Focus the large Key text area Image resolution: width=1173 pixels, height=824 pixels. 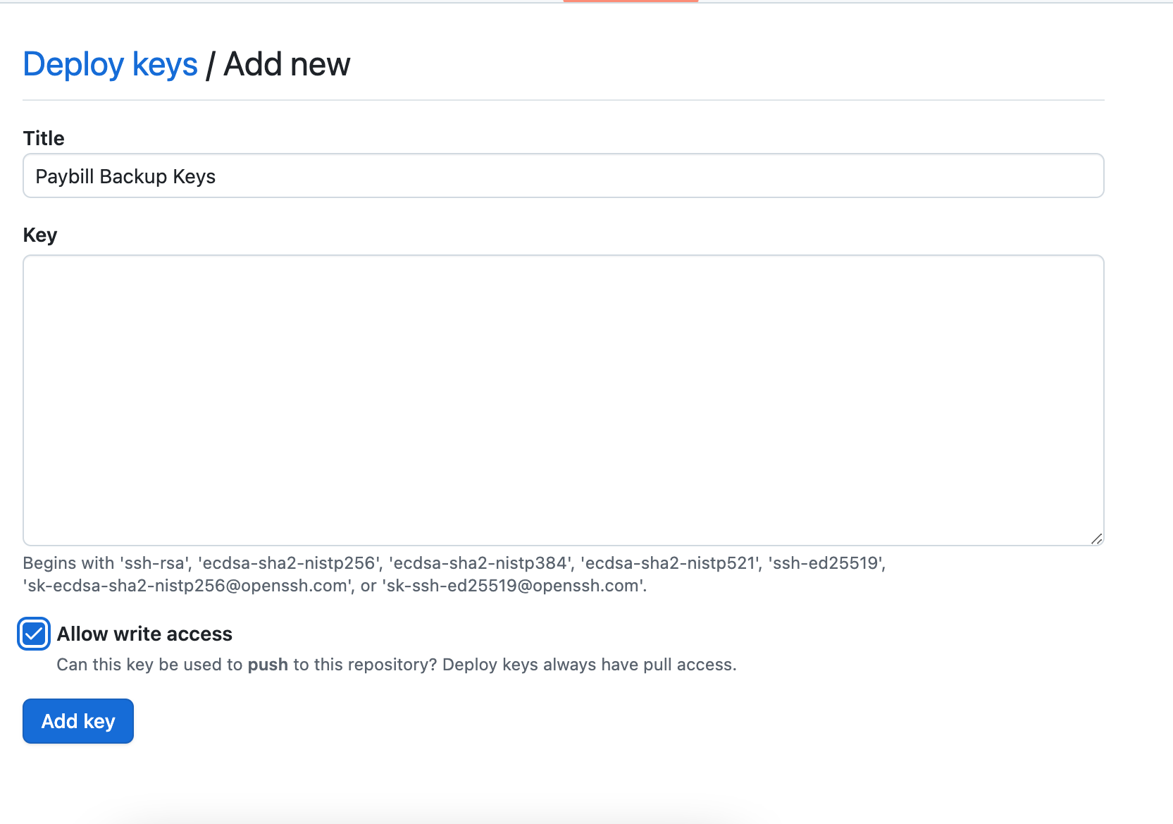[x=562, y=400]
